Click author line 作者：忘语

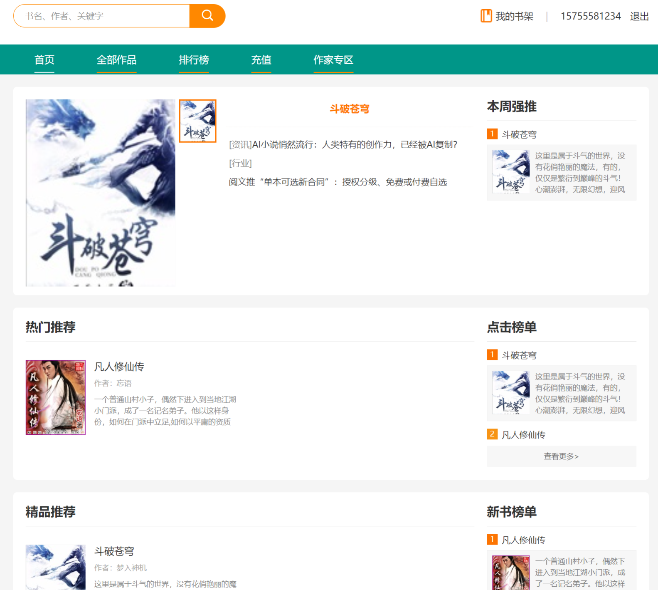[x=113, y=383]
